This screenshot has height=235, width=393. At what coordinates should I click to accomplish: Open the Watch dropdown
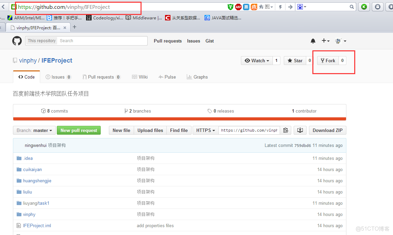tap(257, 61)
